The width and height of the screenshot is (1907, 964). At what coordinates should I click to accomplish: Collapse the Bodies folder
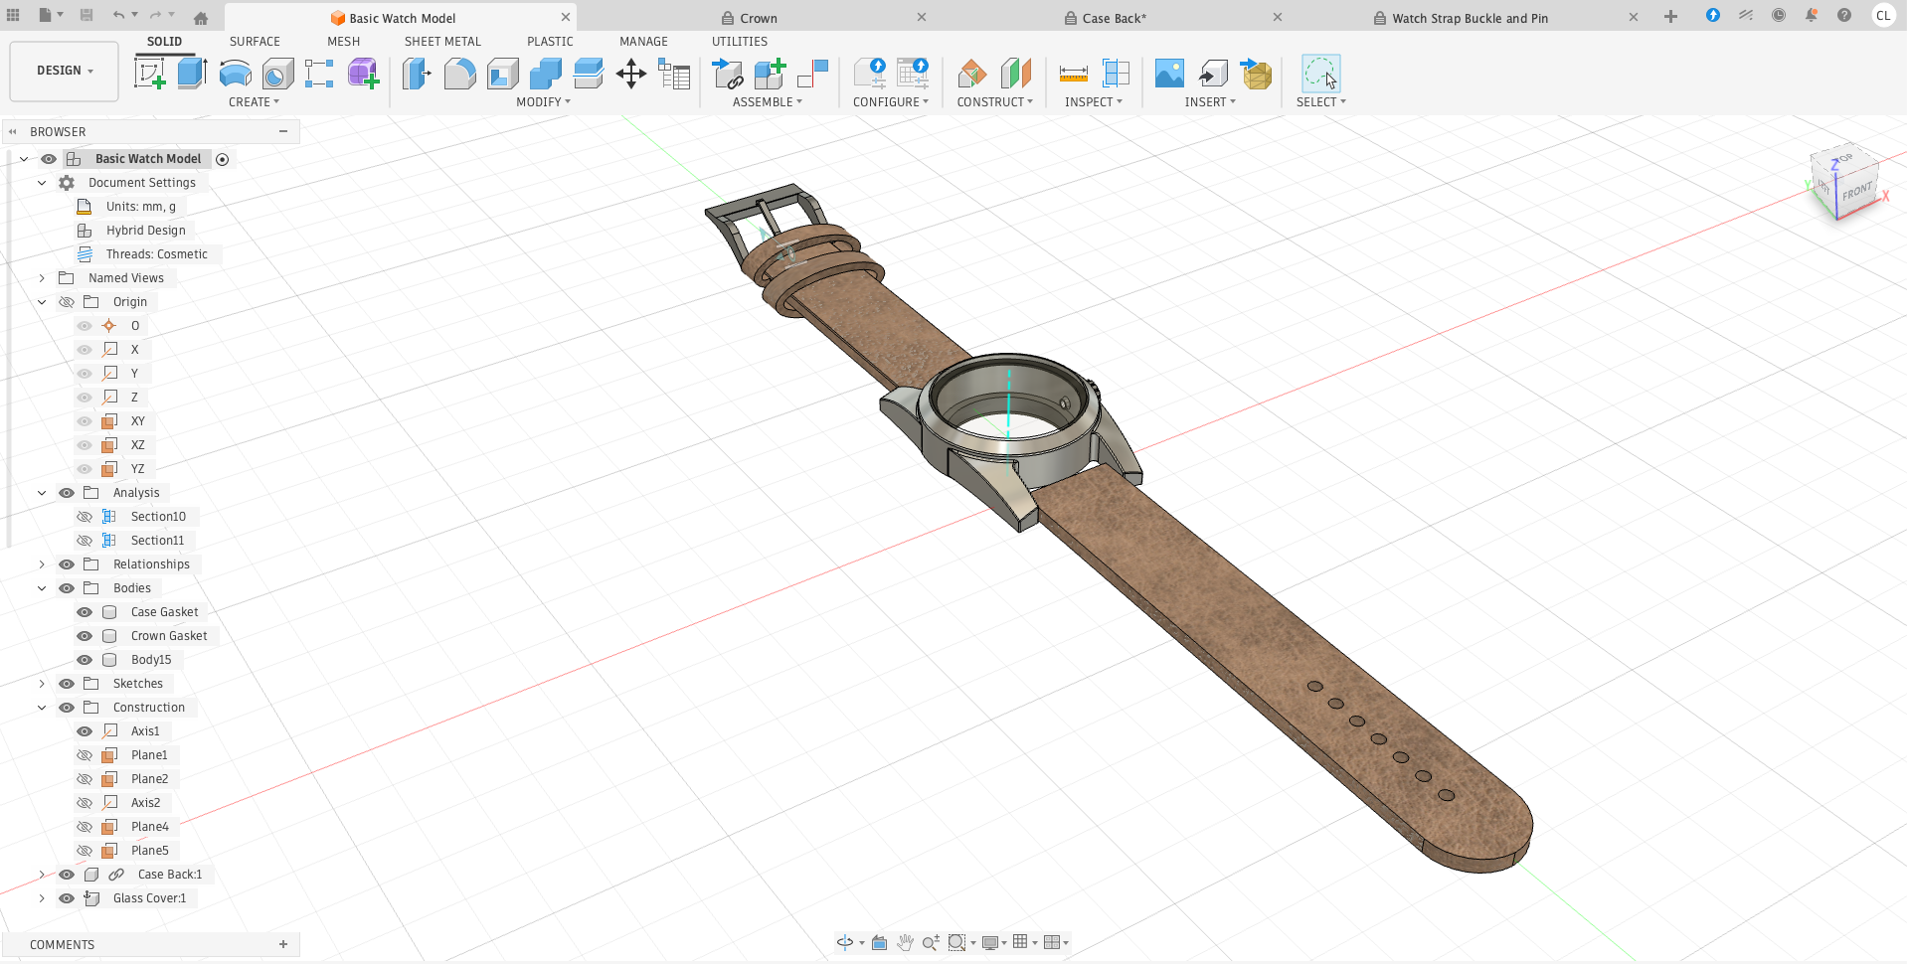[x=42, y=588]
